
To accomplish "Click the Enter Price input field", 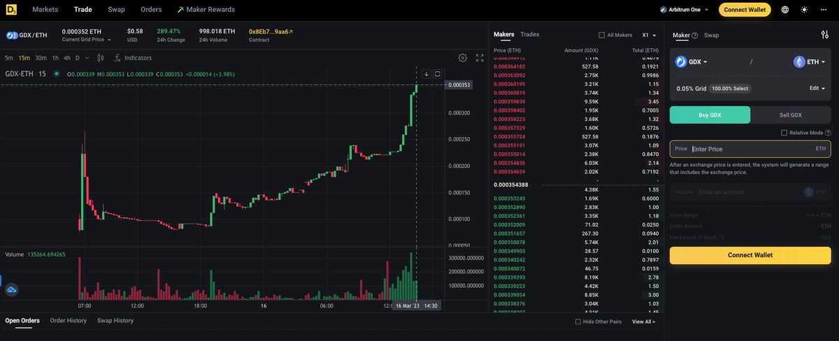I will [750, 149].
